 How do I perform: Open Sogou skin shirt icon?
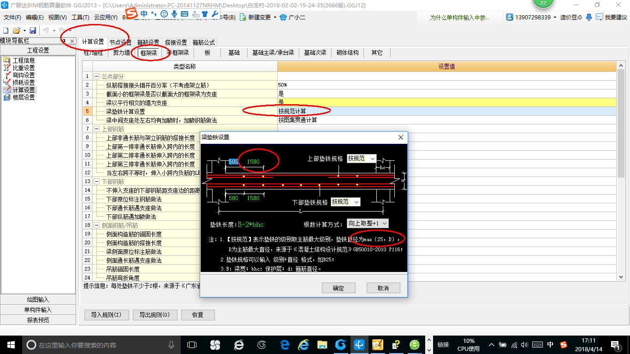coord(205,14)
